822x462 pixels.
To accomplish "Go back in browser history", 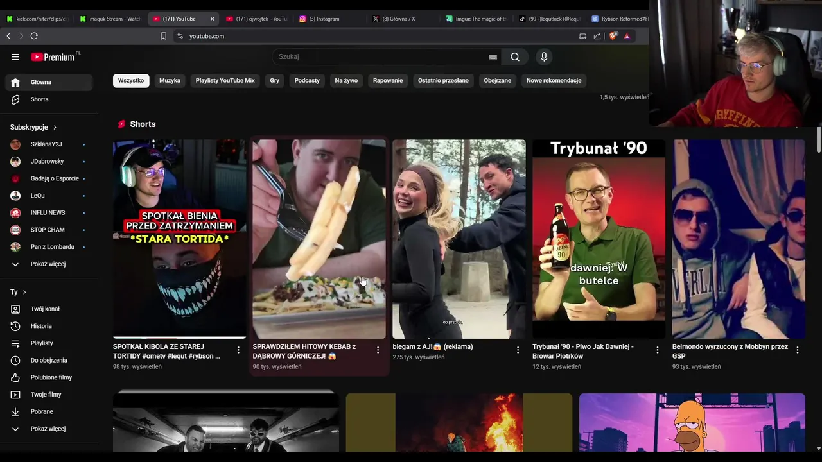I will tap(8, 36).
